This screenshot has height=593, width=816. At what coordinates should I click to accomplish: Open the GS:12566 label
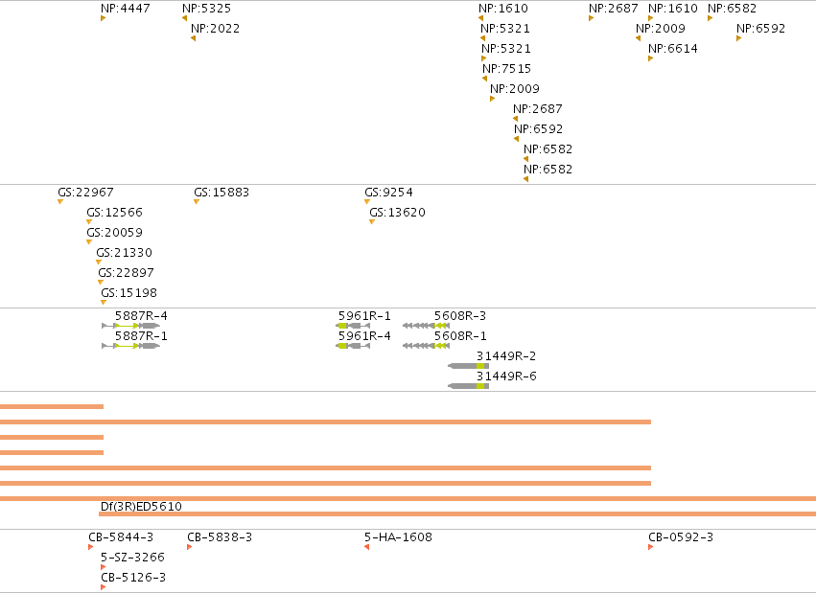(x=114, y=213)
